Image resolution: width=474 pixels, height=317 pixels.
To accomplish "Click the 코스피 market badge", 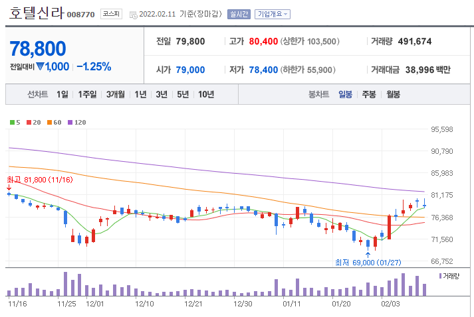I will [x=111, y=14].
